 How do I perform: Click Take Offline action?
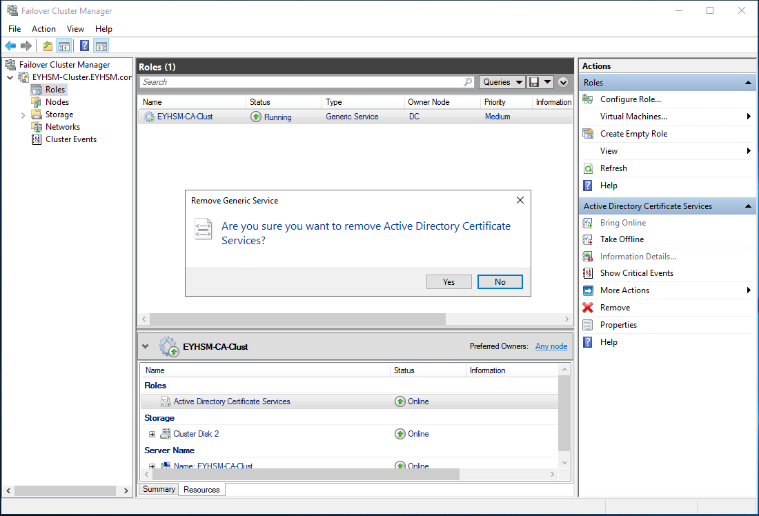point(622,239)
